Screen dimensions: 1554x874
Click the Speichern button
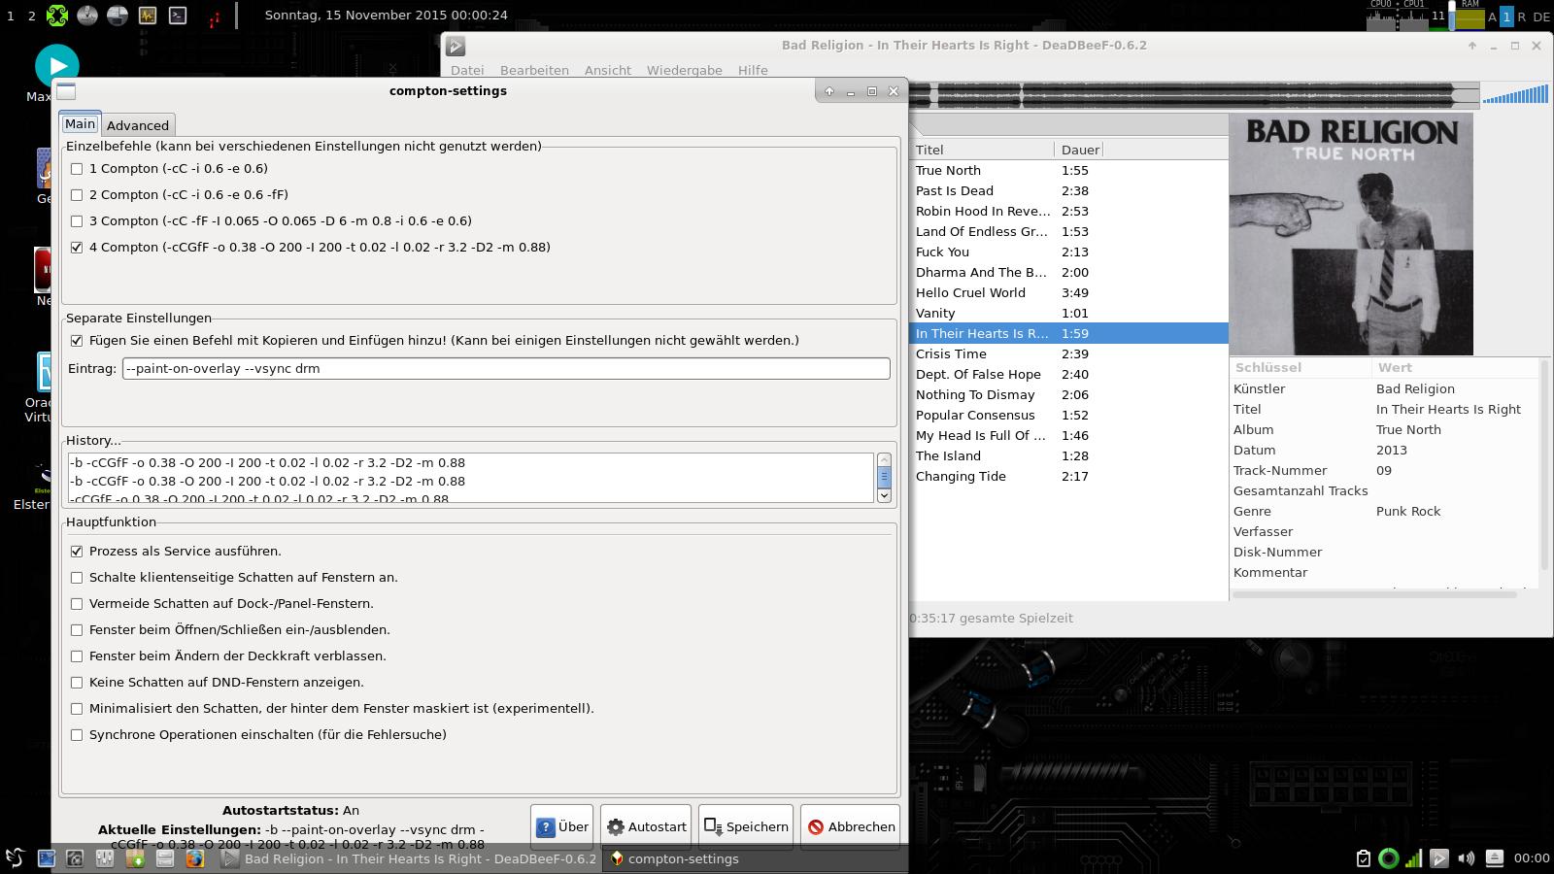tap(746, 827)
